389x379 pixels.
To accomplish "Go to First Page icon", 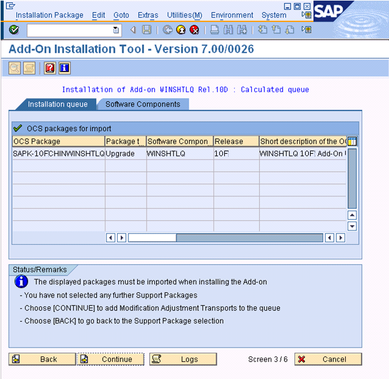I will pos(262,30).
